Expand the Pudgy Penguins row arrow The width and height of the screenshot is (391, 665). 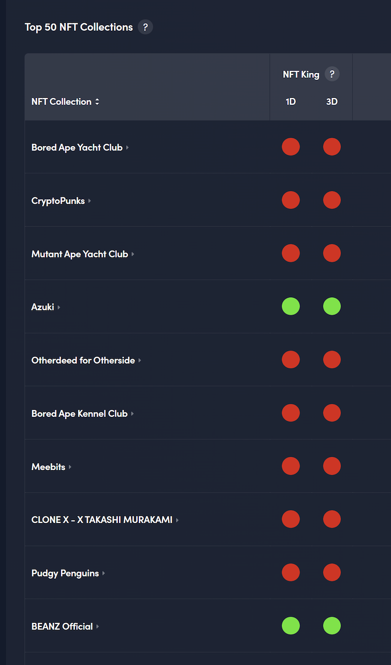[104, 573]
